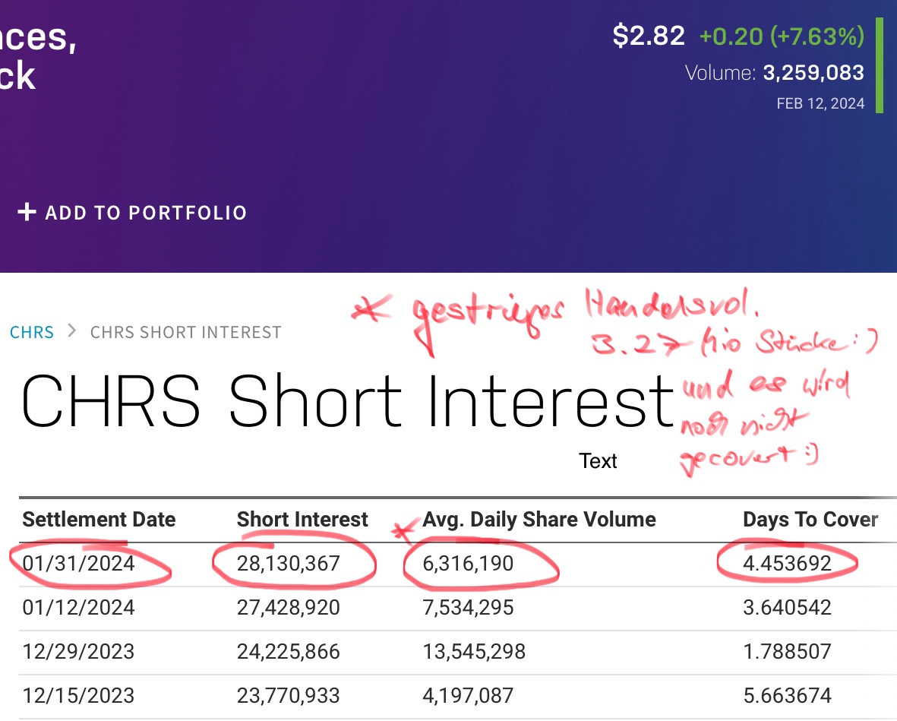Click the Avg. Daily Share Volume header
Viewport: 897px width, 721px height.
539,519
